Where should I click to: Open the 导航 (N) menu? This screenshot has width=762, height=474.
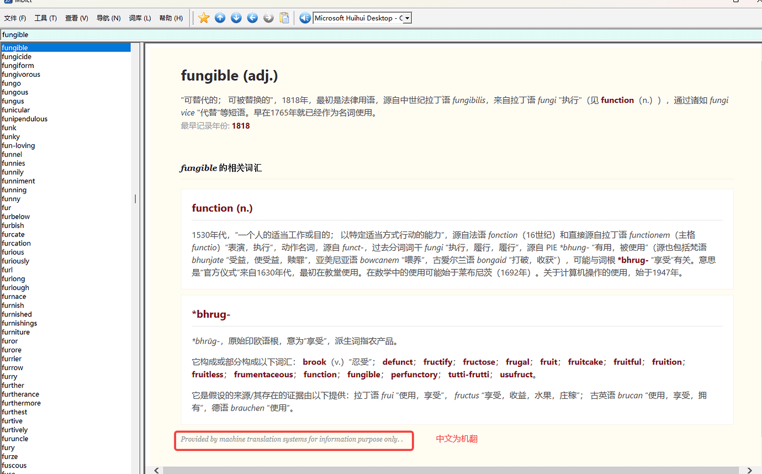click(108, 17)
